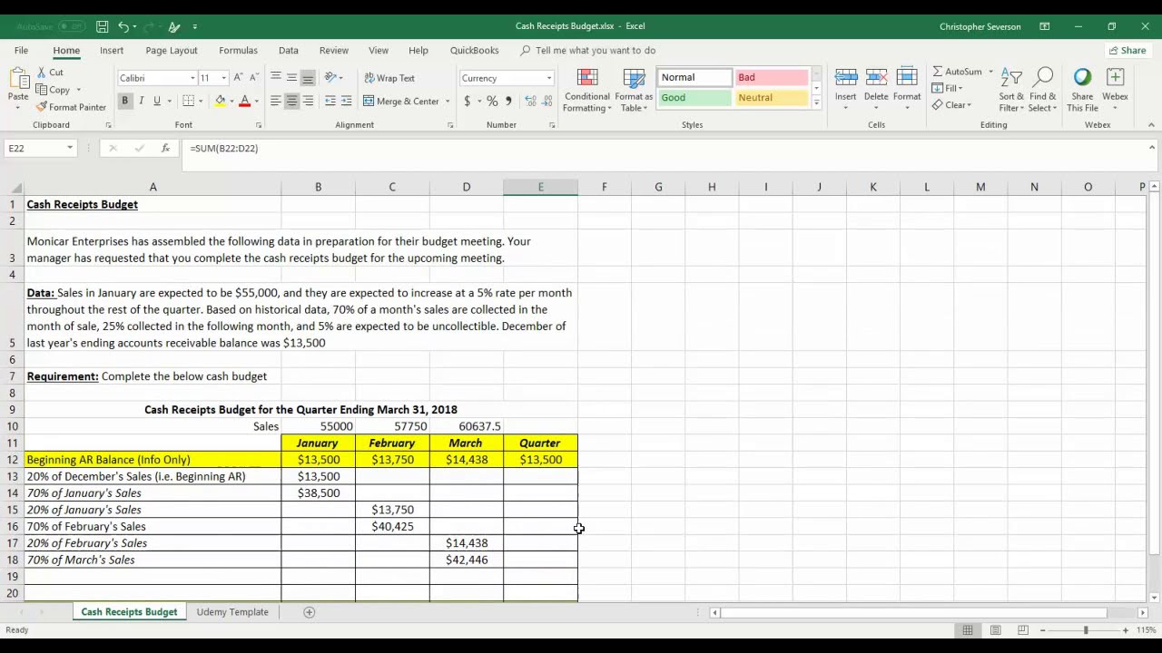Increase font size with larger A icon
The image size is (1162, 653).
[239, 78]
